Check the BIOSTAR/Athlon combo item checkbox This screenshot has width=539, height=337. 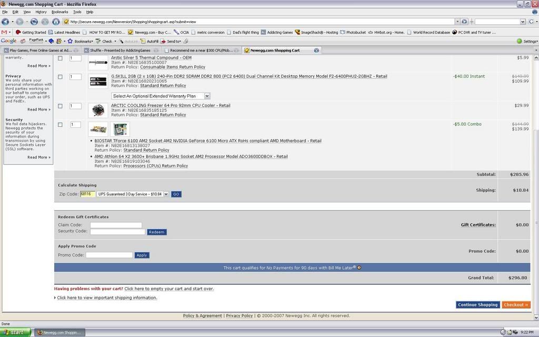pyautogui.click(x=60, y=125)
